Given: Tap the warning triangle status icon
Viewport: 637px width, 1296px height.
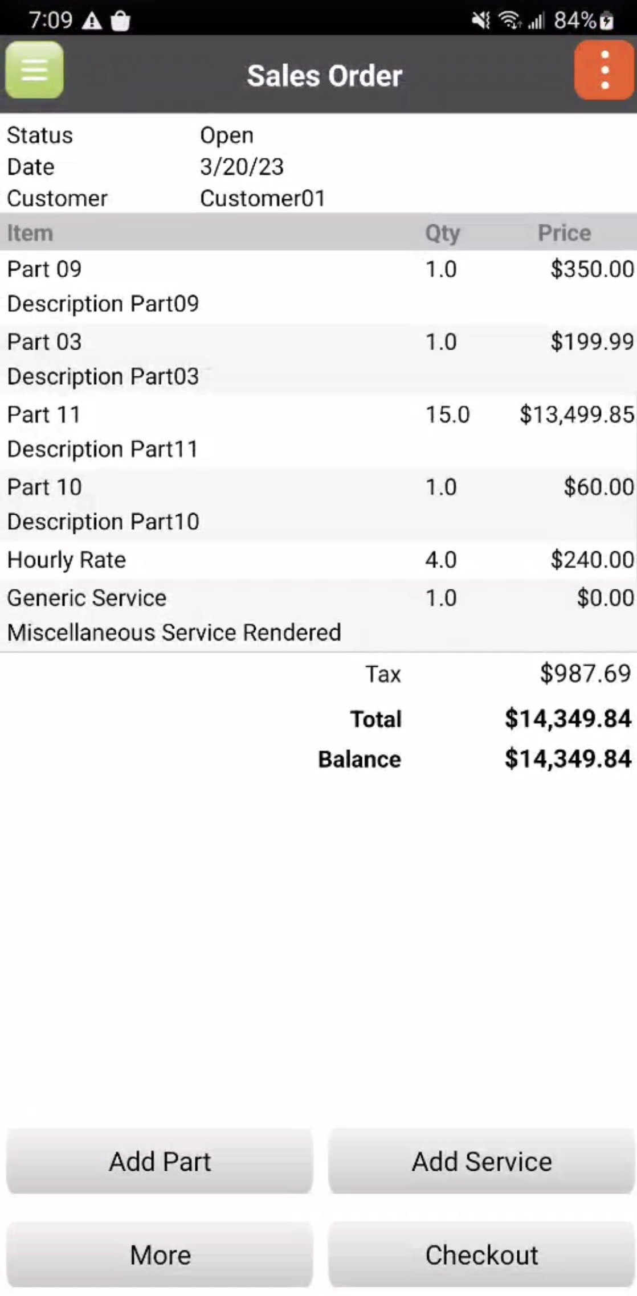Looking at the screenshot, I should pos(92,22).
